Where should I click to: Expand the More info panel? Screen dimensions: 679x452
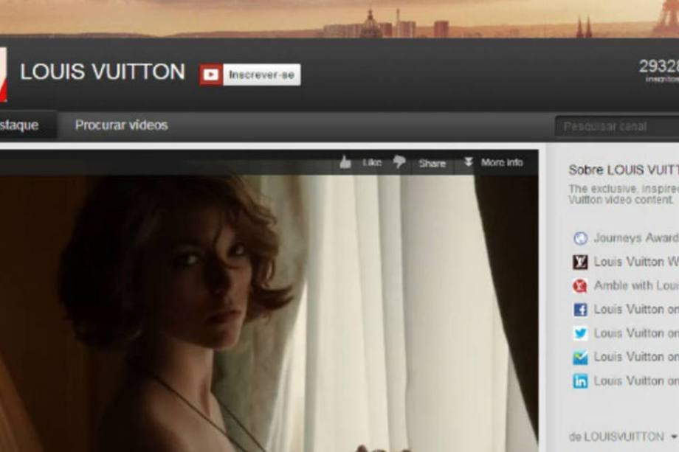click(x=501, y=163)
